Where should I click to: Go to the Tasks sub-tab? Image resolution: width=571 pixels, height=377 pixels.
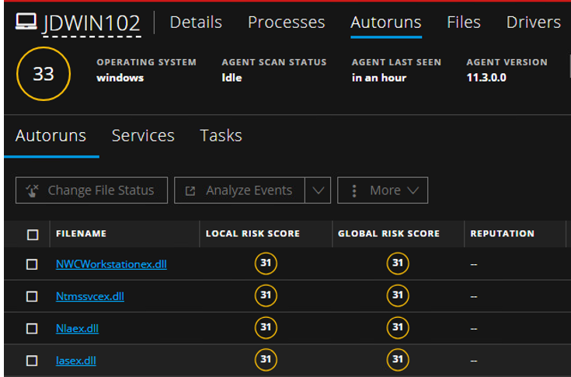[x=221, y=135]
